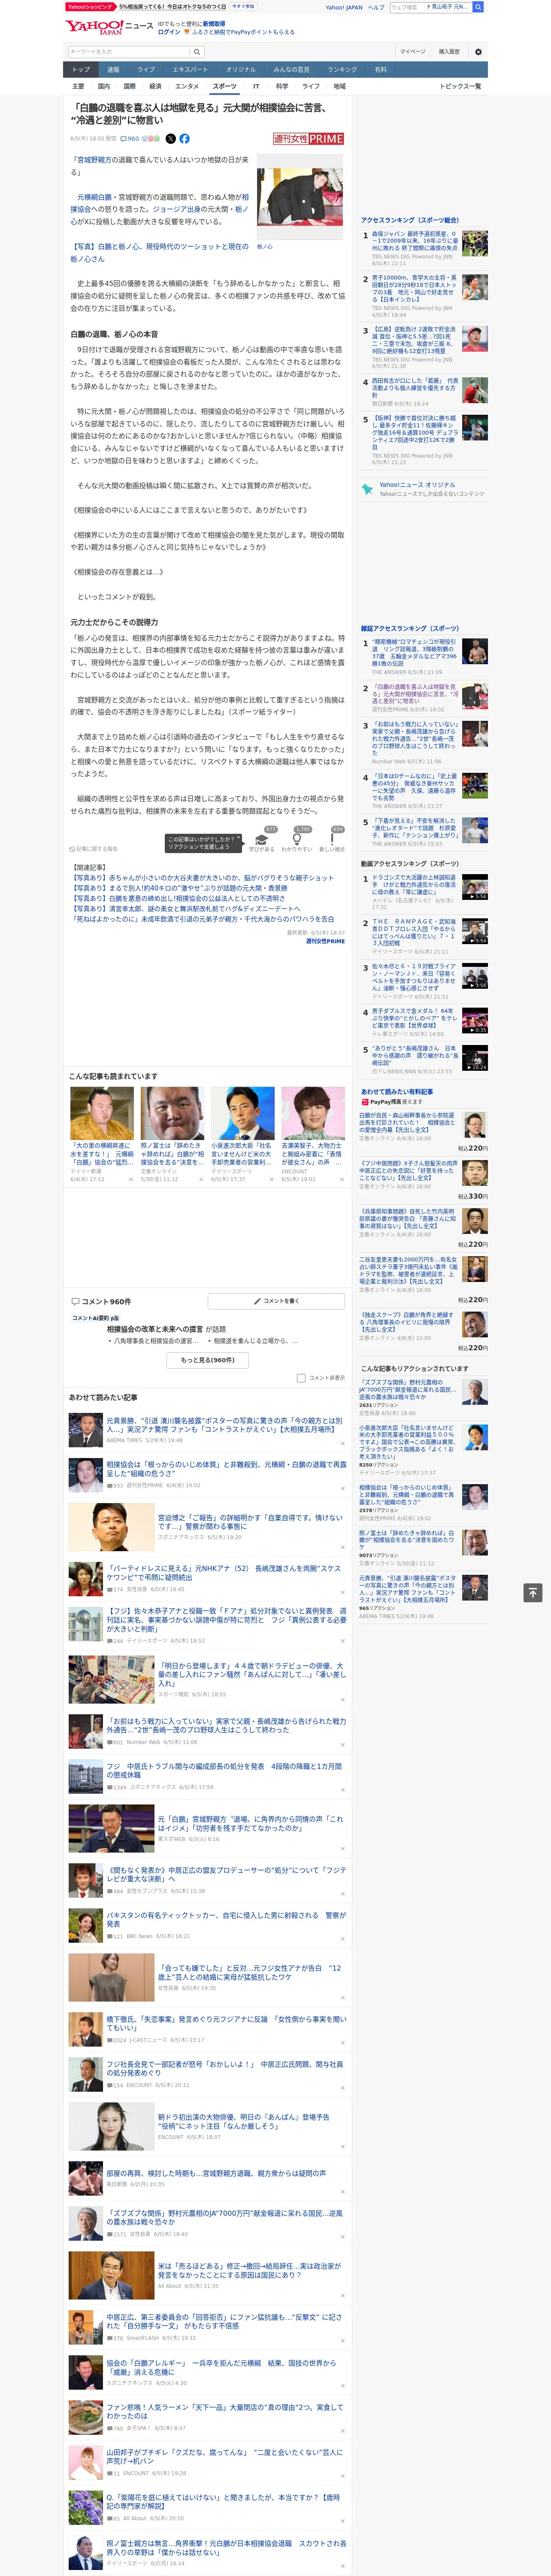Open article 元貴景勝、引退 湊川襲名披露ポスター

224,1425
